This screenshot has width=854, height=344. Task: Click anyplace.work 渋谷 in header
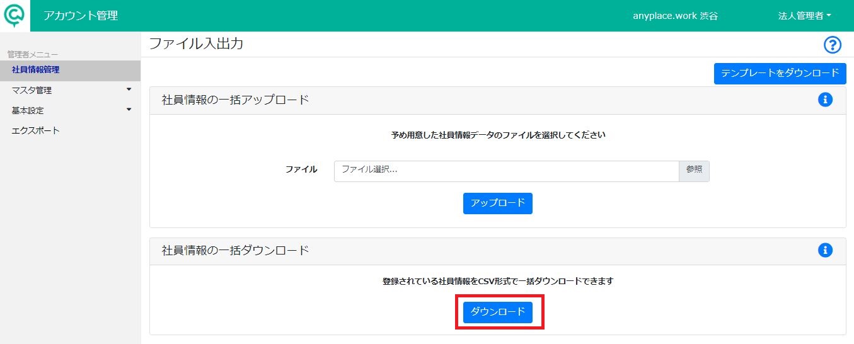point(675,16)
